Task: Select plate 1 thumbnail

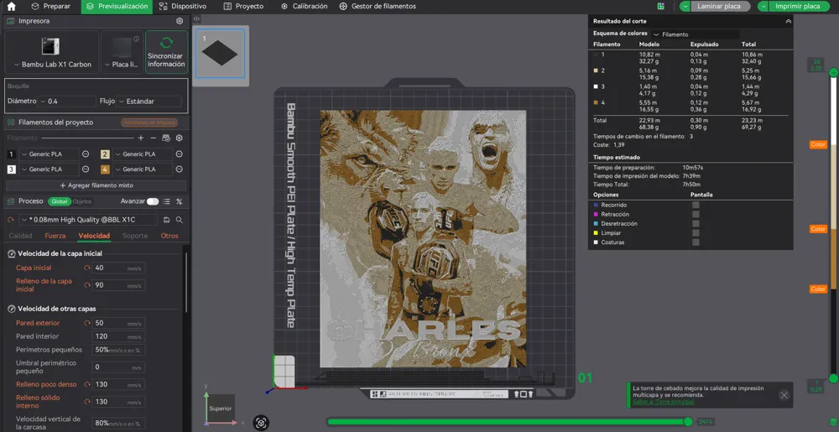Action: coord(220,54)
